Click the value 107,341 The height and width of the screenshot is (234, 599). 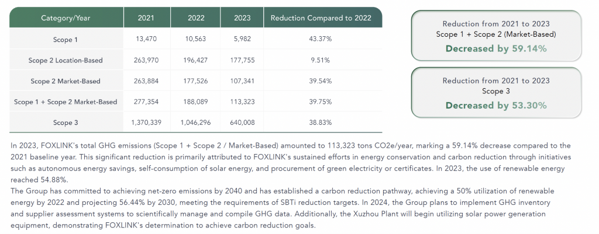tap(242, 81)
